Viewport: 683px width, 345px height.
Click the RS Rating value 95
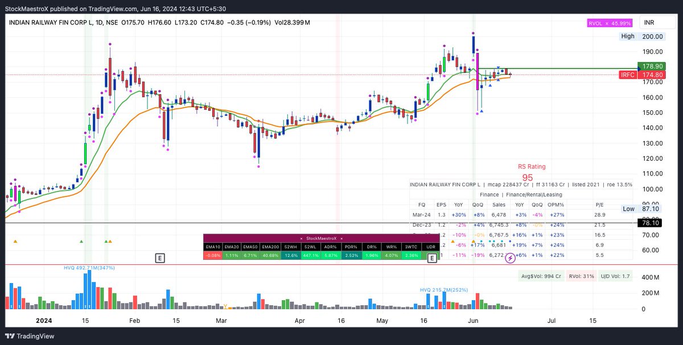coord(528,177)
